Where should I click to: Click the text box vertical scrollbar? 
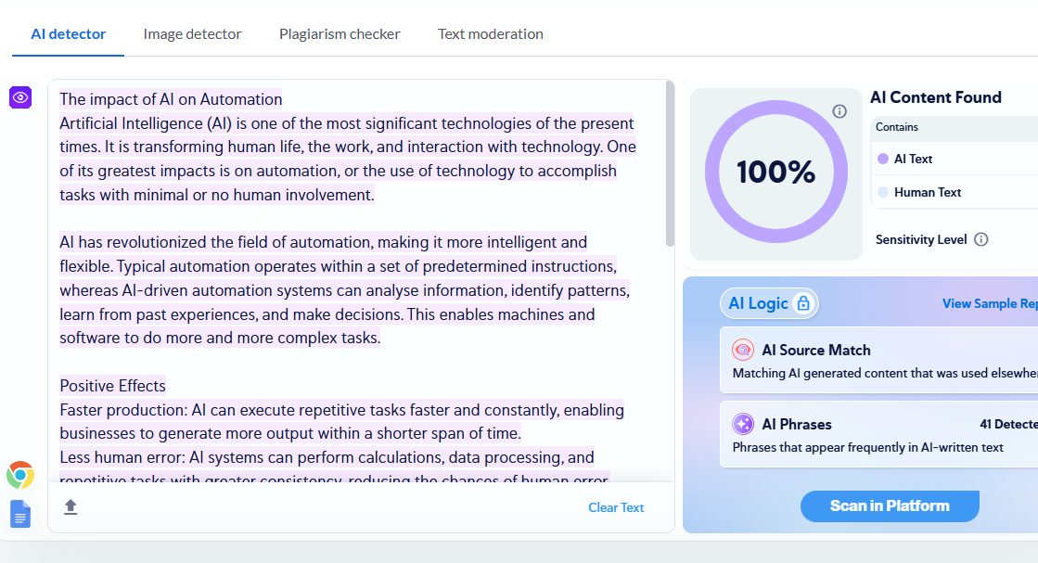[x=670, y=164]
